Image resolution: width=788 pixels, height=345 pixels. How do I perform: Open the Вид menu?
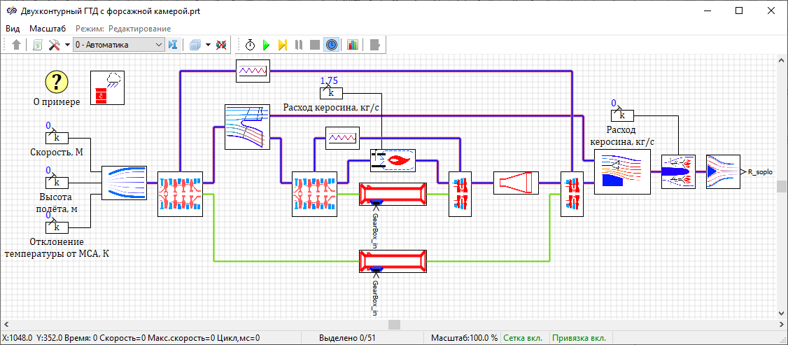coord(13,29)
